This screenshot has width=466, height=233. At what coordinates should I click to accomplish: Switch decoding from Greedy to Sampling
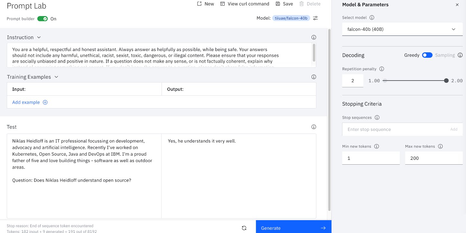pyautogui.click(x=427, y=55)
